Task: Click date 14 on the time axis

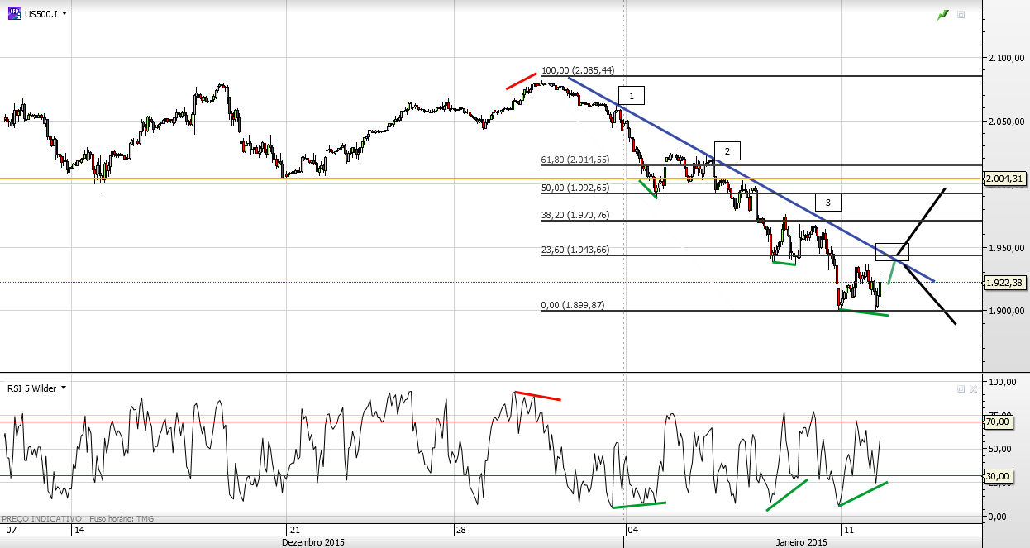Action: click(79, 529)
